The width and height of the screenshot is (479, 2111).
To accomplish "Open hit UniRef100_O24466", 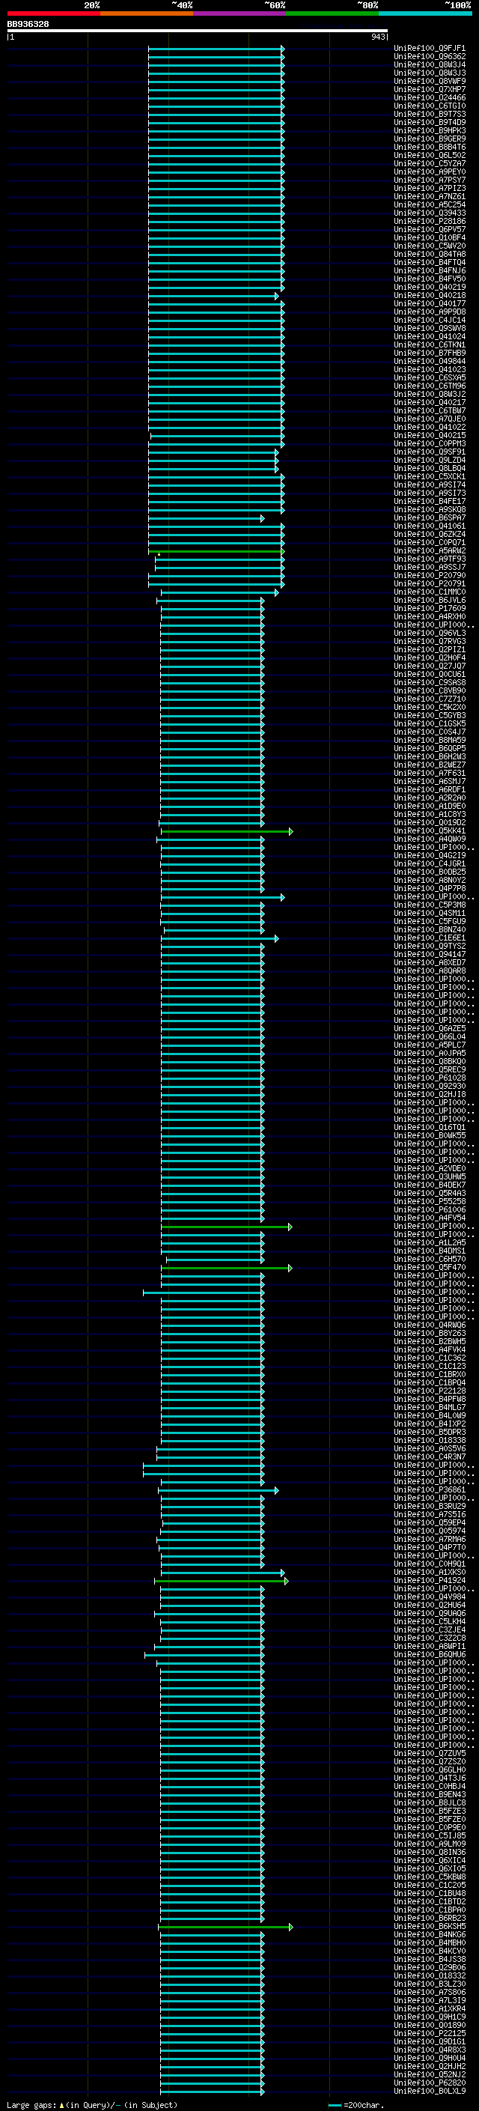I will click(x=430, y=97).
